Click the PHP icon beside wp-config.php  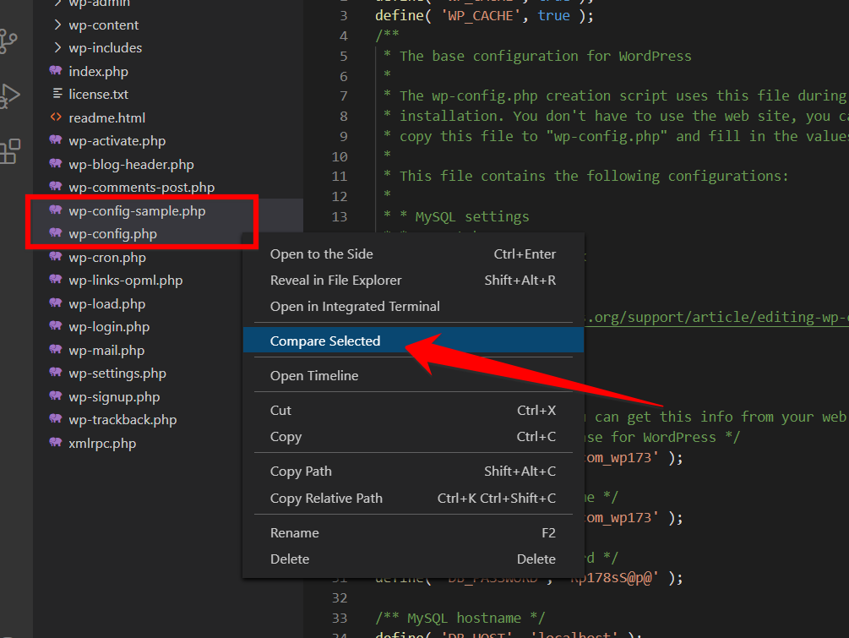[x=55, y=233]
